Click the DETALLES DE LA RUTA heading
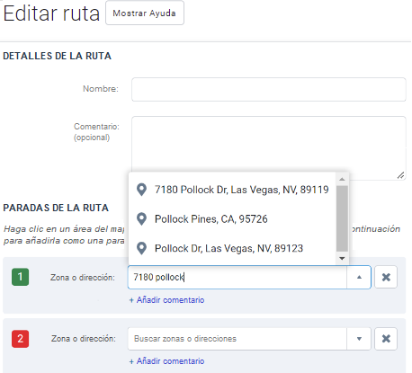Image resolution: width=412 pixels, height=373 pixels. pos(57,56)
